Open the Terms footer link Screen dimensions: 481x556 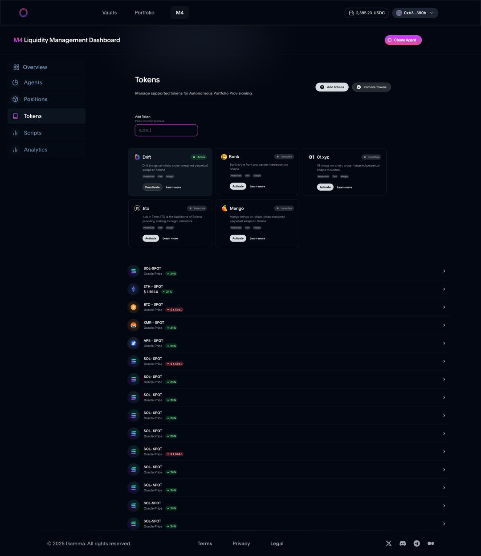[x=205, y=544]
